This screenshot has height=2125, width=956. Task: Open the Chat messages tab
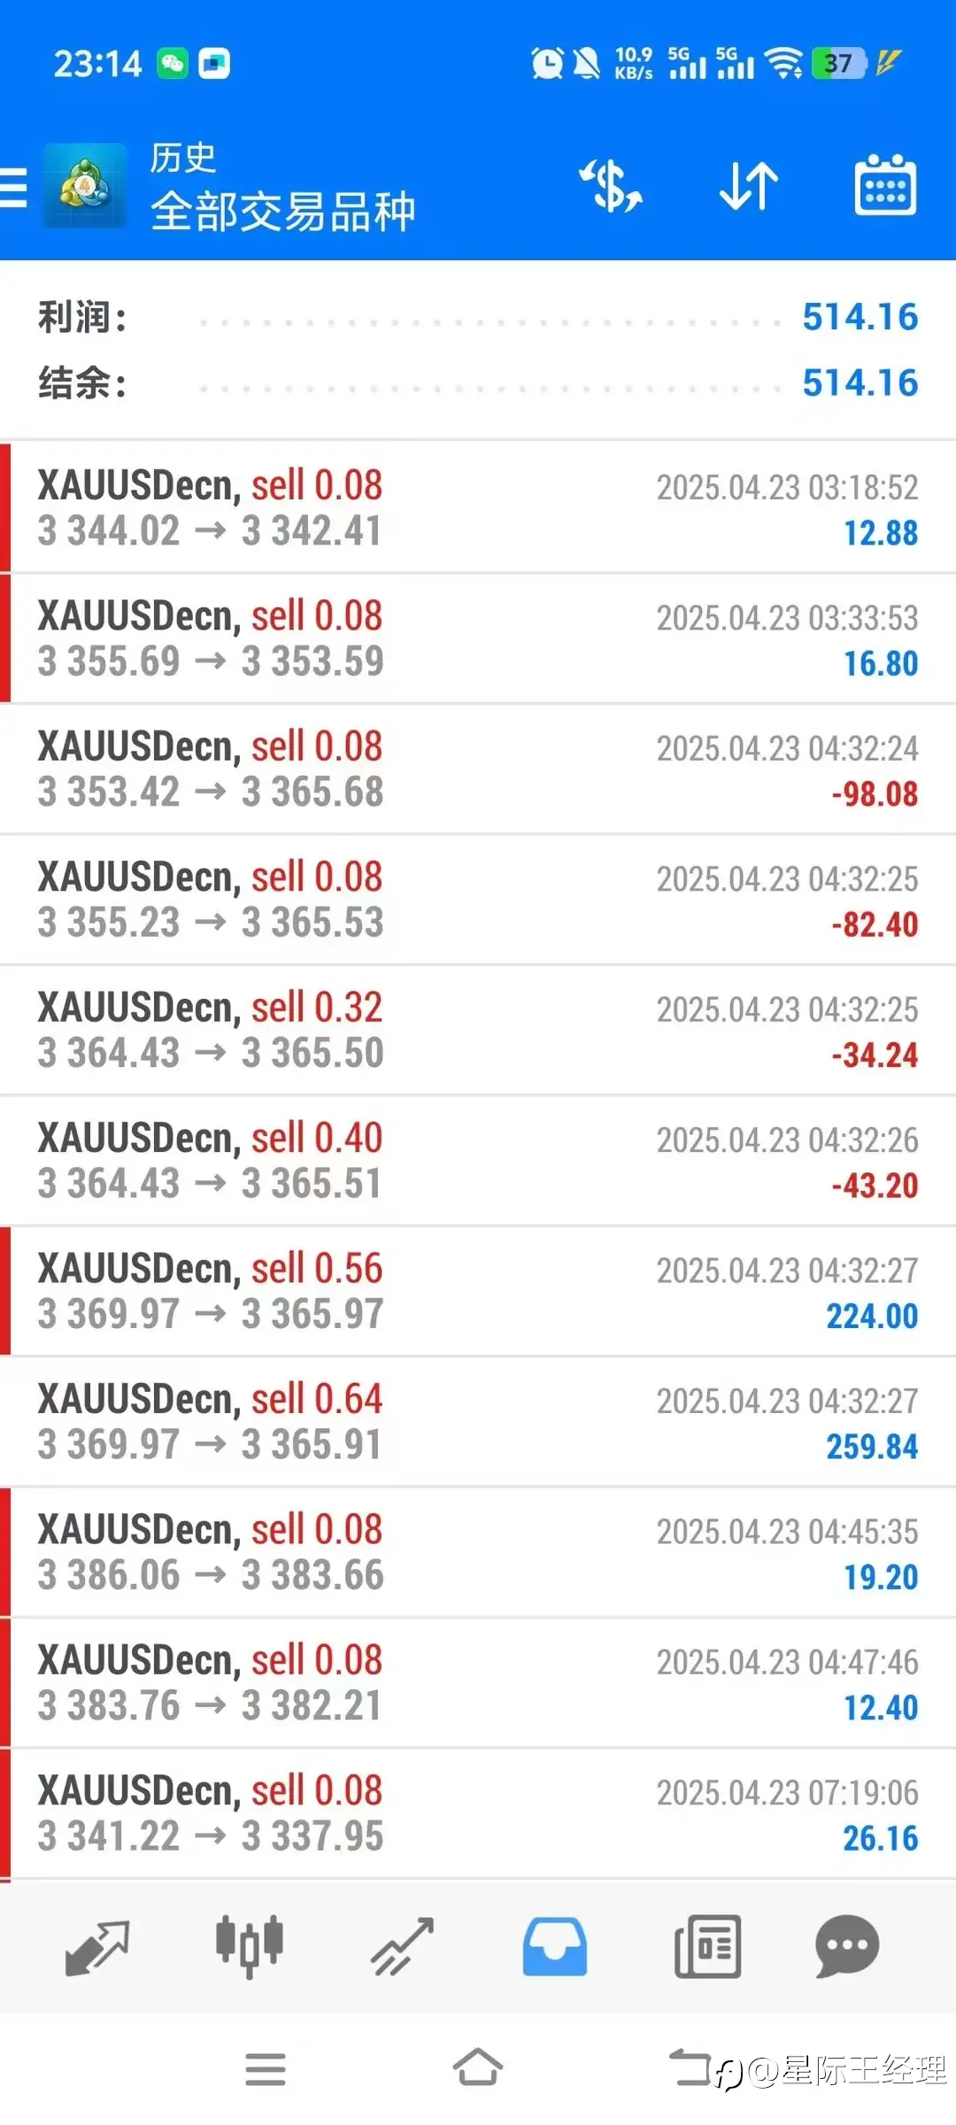coord(846,1947)
